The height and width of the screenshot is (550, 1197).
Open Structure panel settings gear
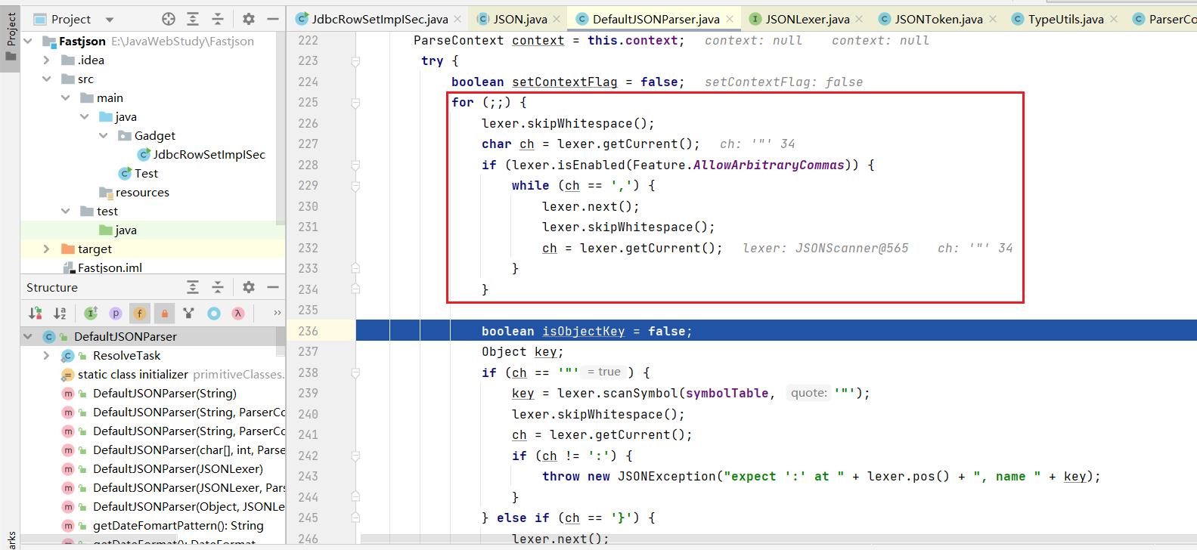(249, 287)
